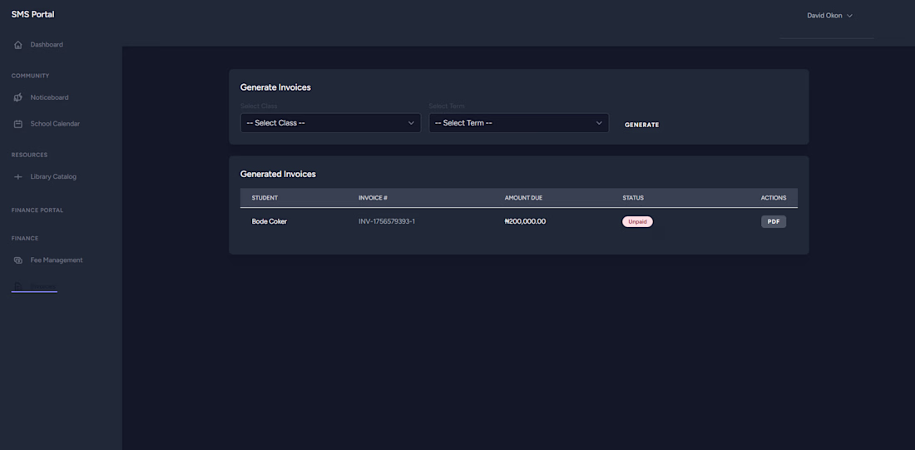Expand the David Okon user menu
This screenshot has height=450, width=915.
pyautogui.click(x=828, y=16)
